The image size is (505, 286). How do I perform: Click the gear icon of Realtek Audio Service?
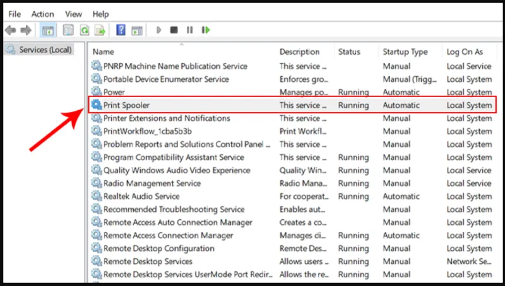pos(97,196)
